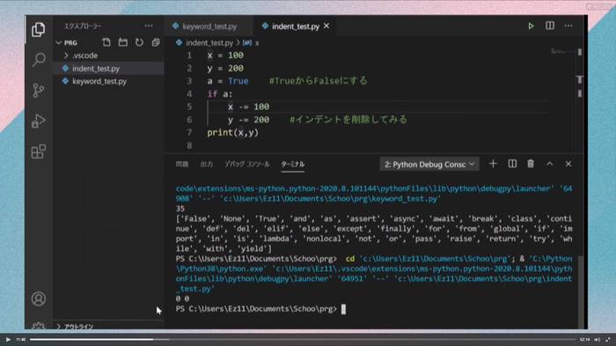Split the editor to the right
This screenshot has height=346, width=616.
(550, 26)
